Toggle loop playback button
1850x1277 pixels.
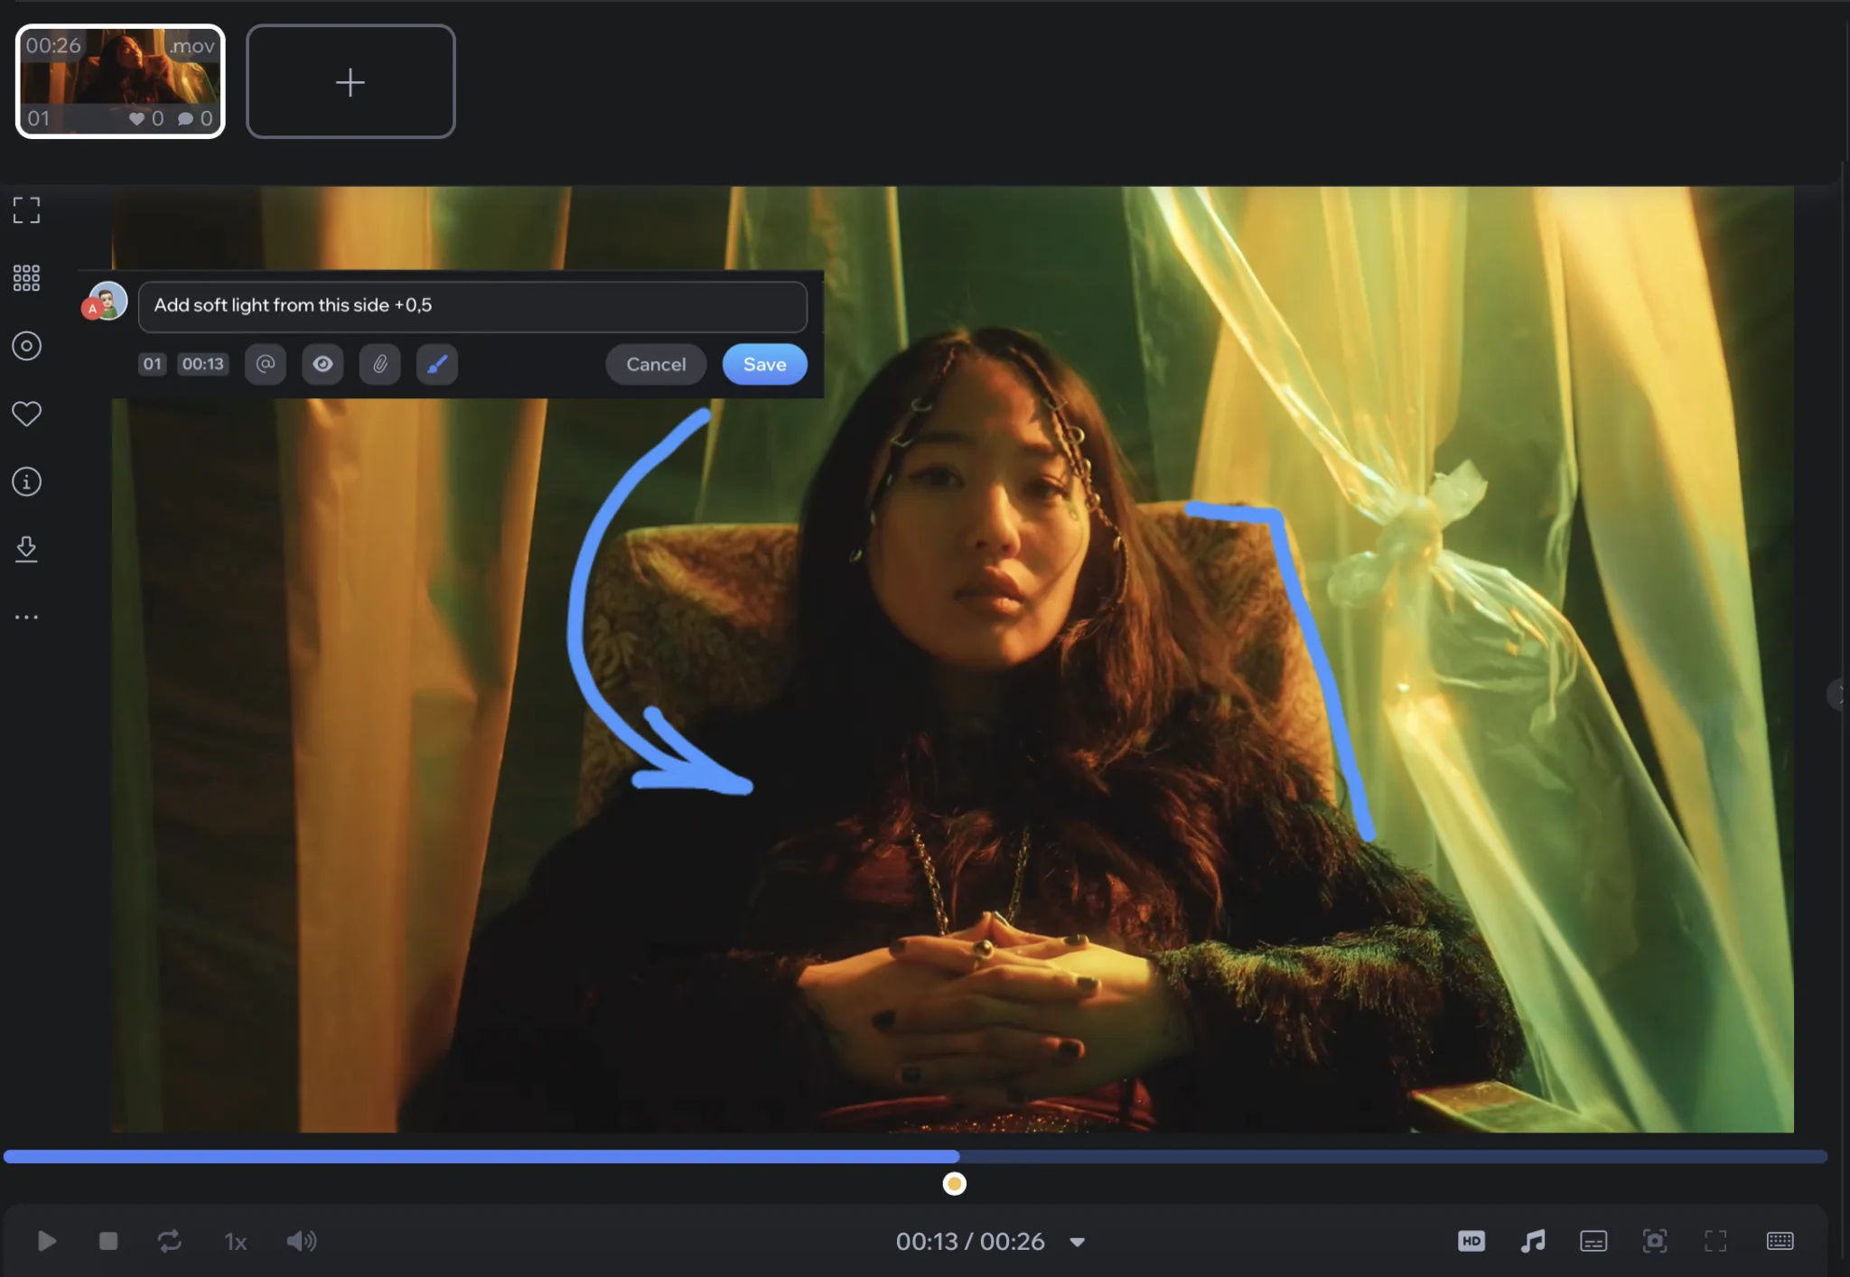point(169,1241)
